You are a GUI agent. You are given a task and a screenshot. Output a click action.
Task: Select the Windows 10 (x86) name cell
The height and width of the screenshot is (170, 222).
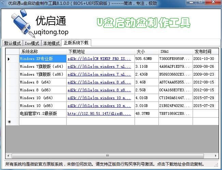pos(43,106)
